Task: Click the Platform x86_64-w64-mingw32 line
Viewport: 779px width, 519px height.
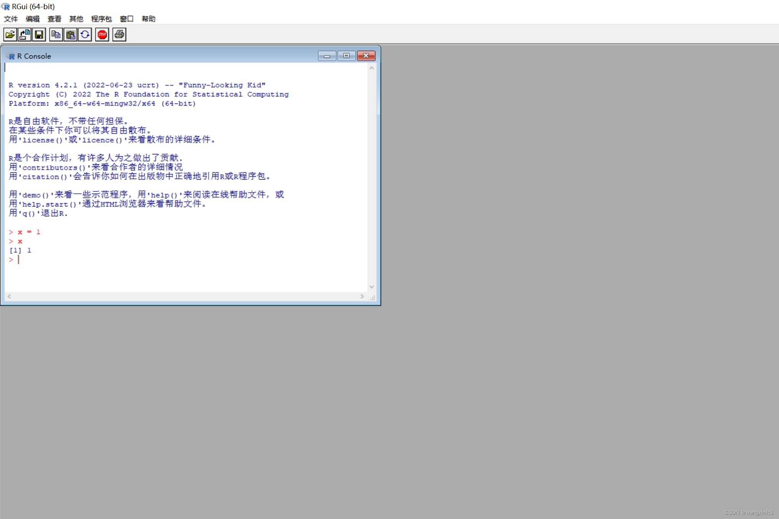Action: tap(102, 103)
